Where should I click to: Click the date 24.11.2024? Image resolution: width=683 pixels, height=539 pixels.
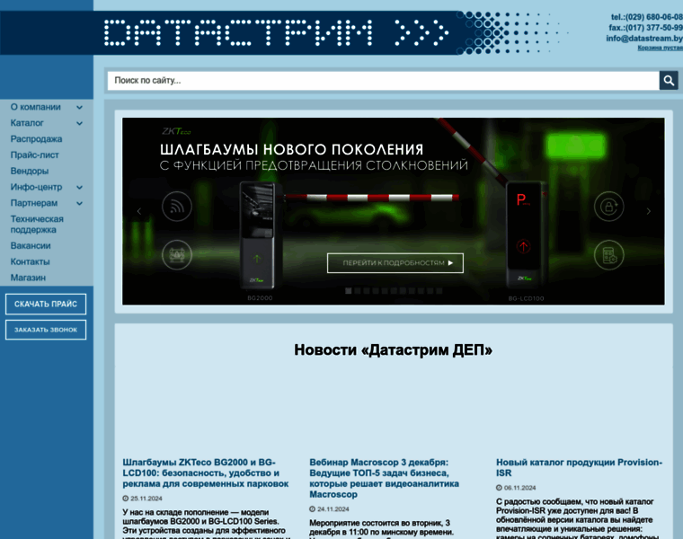333,509
